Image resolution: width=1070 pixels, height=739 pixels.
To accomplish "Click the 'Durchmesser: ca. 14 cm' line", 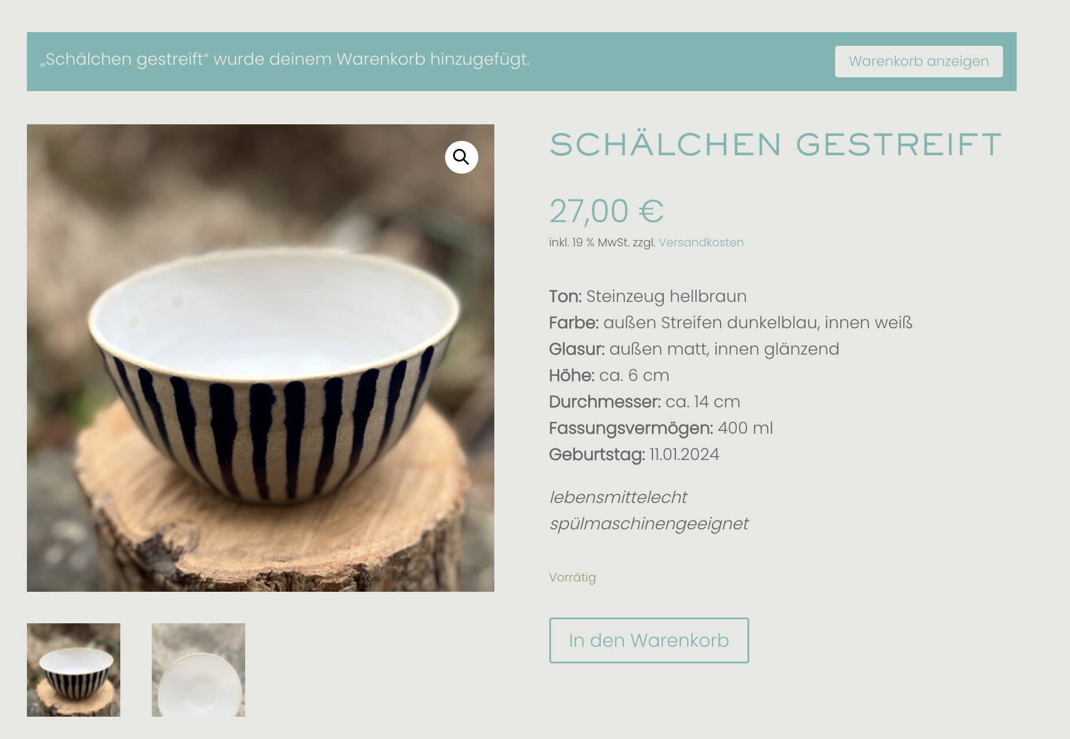I will [644, 402].
